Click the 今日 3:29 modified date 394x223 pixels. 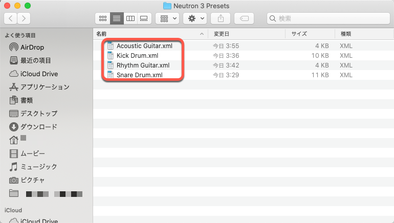click(x=226, y=75)
